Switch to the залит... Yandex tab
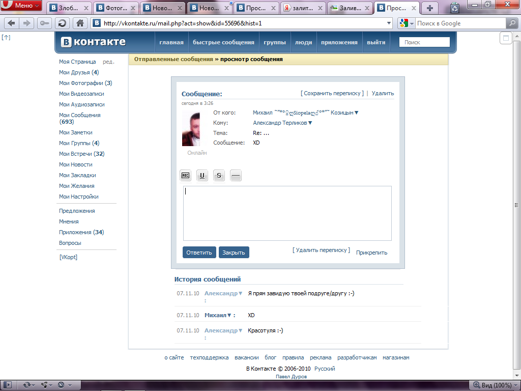 pos(303,8)
